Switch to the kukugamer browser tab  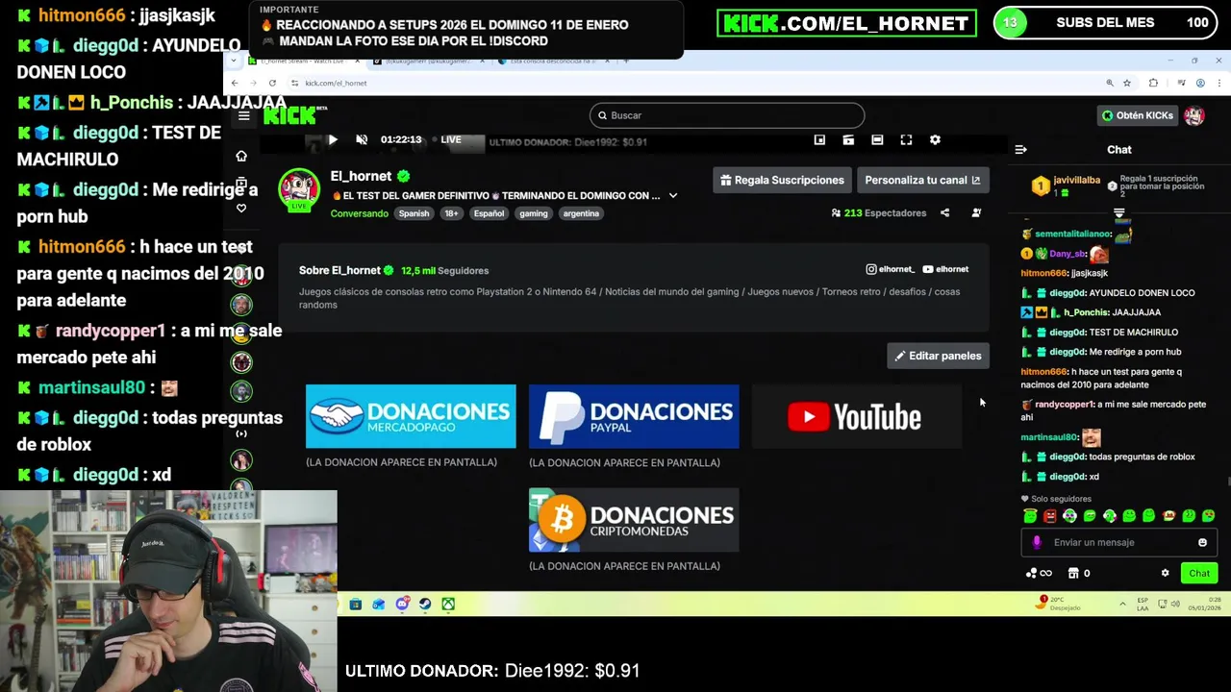428,61
